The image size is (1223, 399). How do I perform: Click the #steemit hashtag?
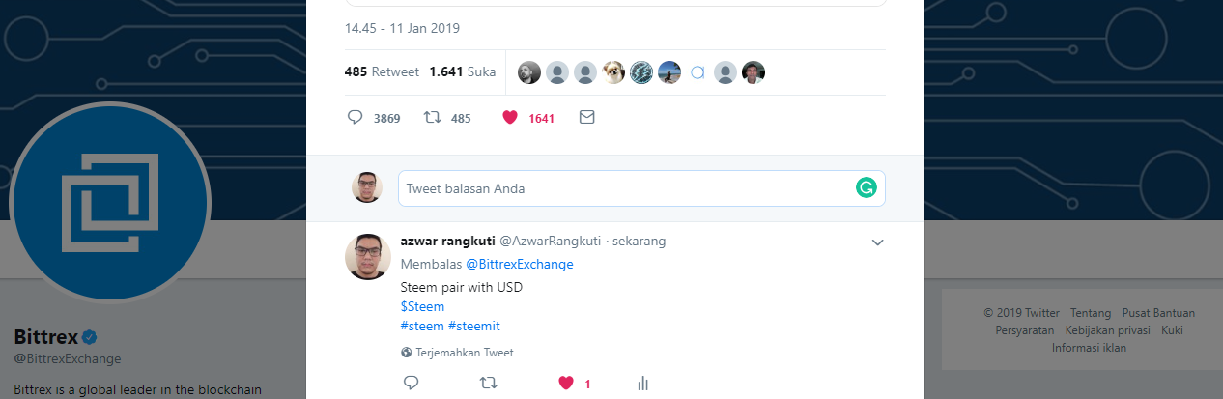click(474, 326)
